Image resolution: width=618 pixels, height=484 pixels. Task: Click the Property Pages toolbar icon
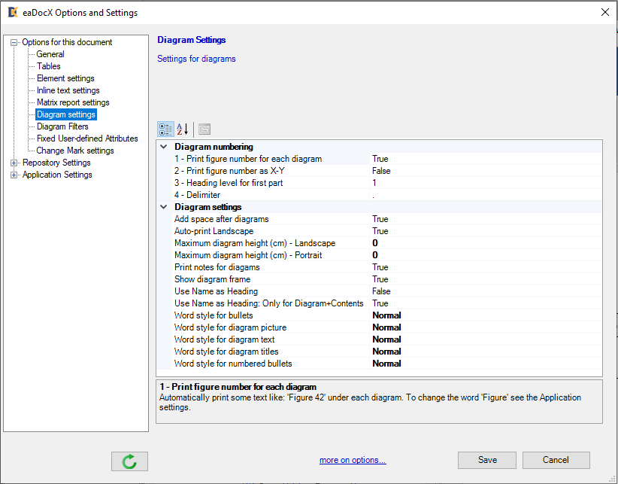pos(204,129)
